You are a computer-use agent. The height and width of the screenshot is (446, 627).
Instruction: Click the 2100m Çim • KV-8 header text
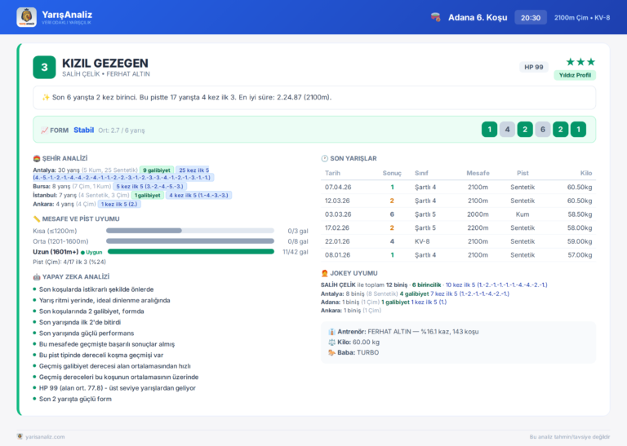click(582, 18)
